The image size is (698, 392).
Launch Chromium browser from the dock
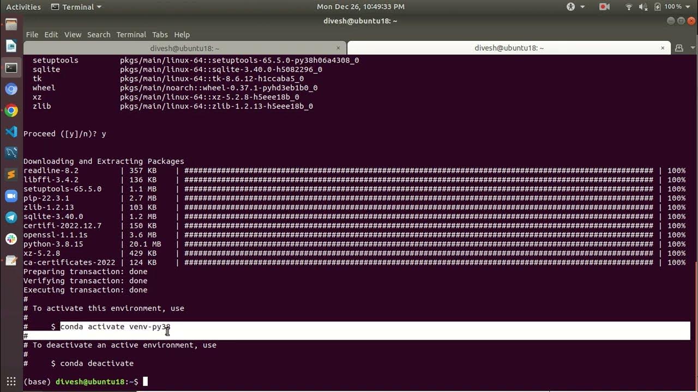(x=11, y=89)
